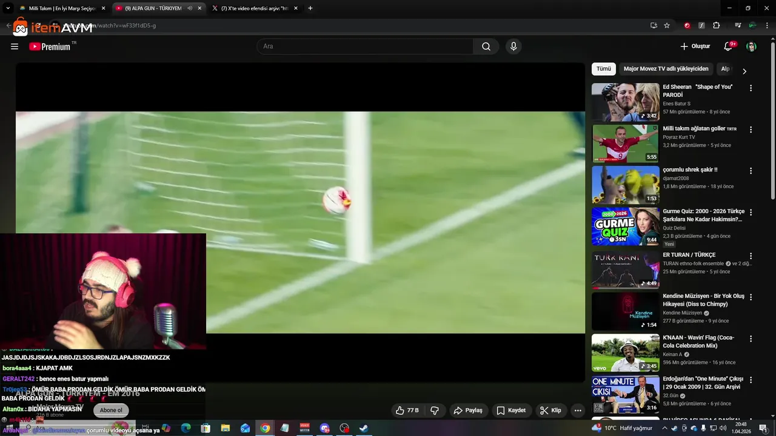Open taskbar clock showing 20:48
Screen dimensions: 776x436
click(741, 428)
